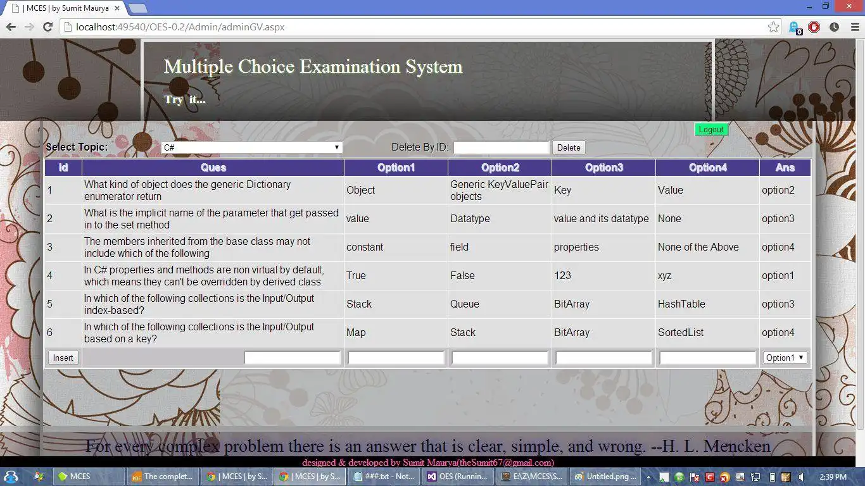Open the Option1 answer dropdown in insert row
The height and width of the screenshot is (486, 865).
(x=785, y=358)
